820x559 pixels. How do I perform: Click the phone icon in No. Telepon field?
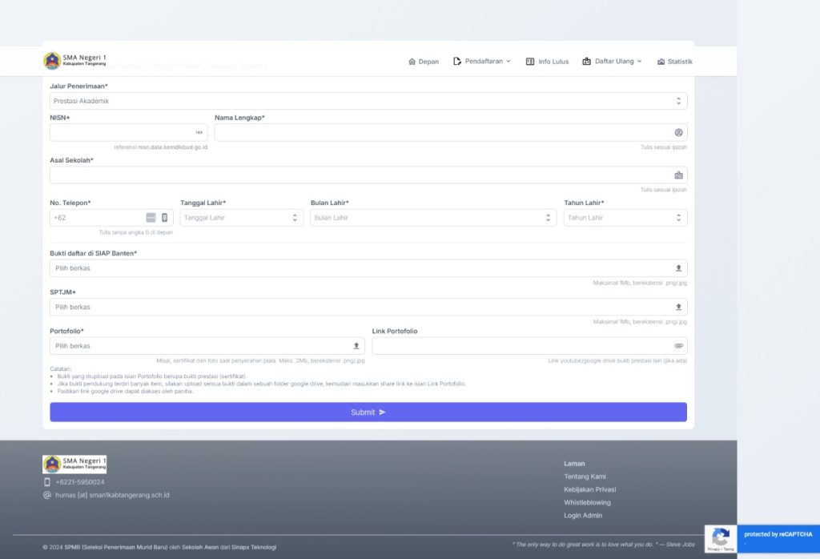[164, 218]
